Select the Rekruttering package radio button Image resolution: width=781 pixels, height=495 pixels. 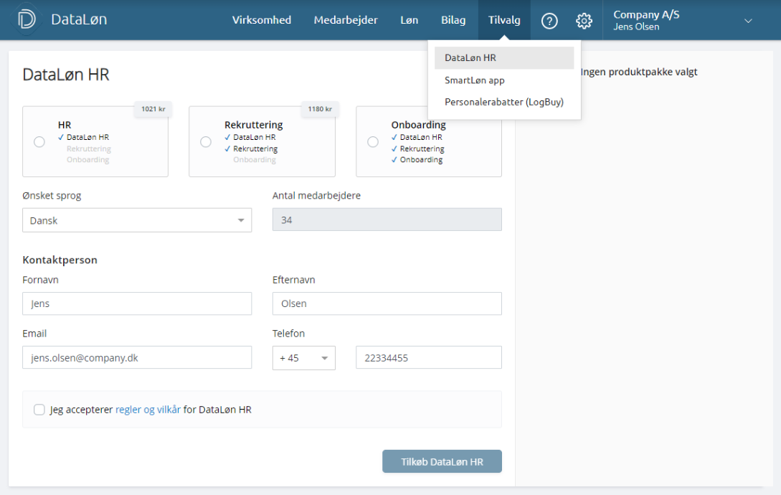[206, 142]
